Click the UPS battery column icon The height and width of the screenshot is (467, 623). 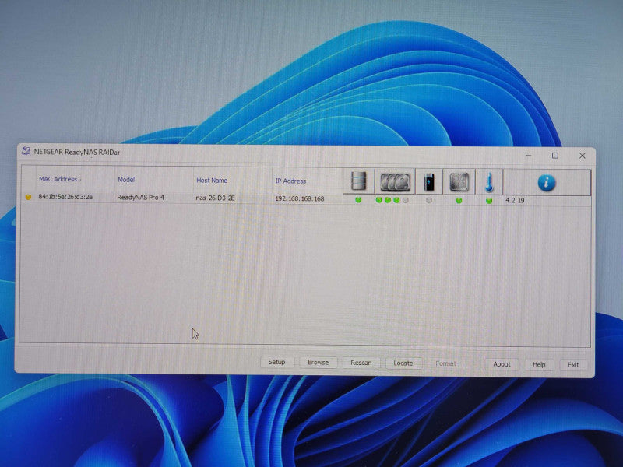[429, 182]
